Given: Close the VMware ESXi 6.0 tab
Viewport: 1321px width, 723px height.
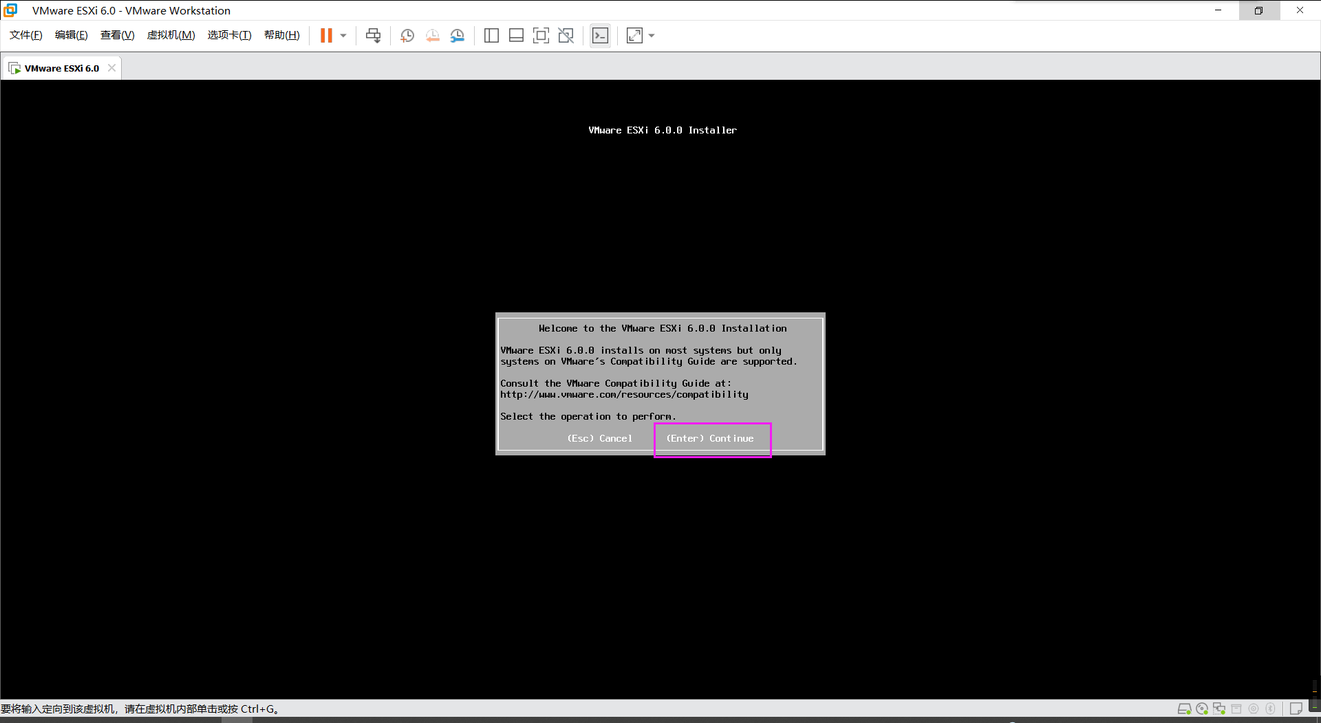Looking at the screenshot, I should [111, 68].
